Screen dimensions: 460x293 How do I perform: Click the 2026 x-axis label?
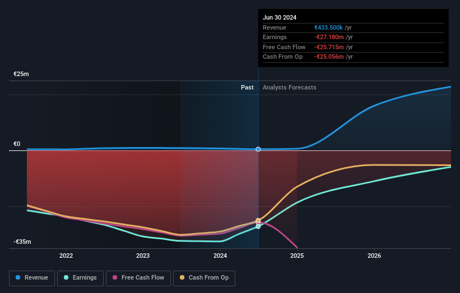[x=374, y=256]
